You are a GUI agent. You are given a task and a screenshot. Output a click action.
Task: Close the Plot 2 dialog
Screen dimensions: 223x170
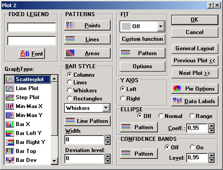tap(217, 5)
